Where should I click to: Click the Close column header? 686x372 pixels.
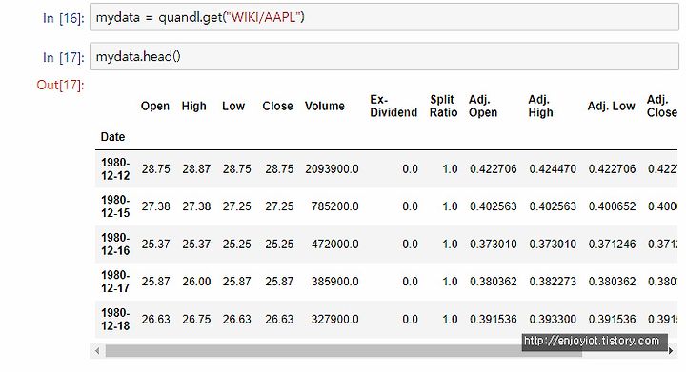tap(277, 107)
